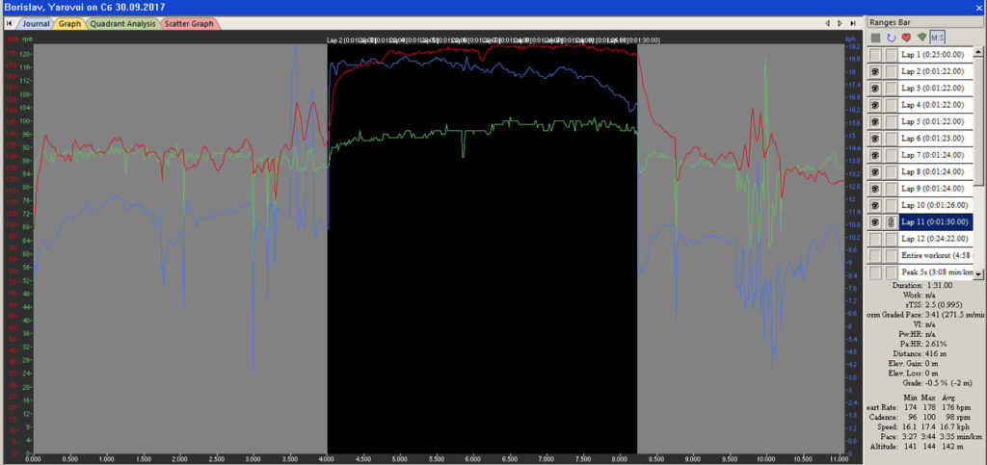Click the blue refresh arrow icon
Viewport: 987px width, 465px height.
pyautogui.click(x=891, y=38)
